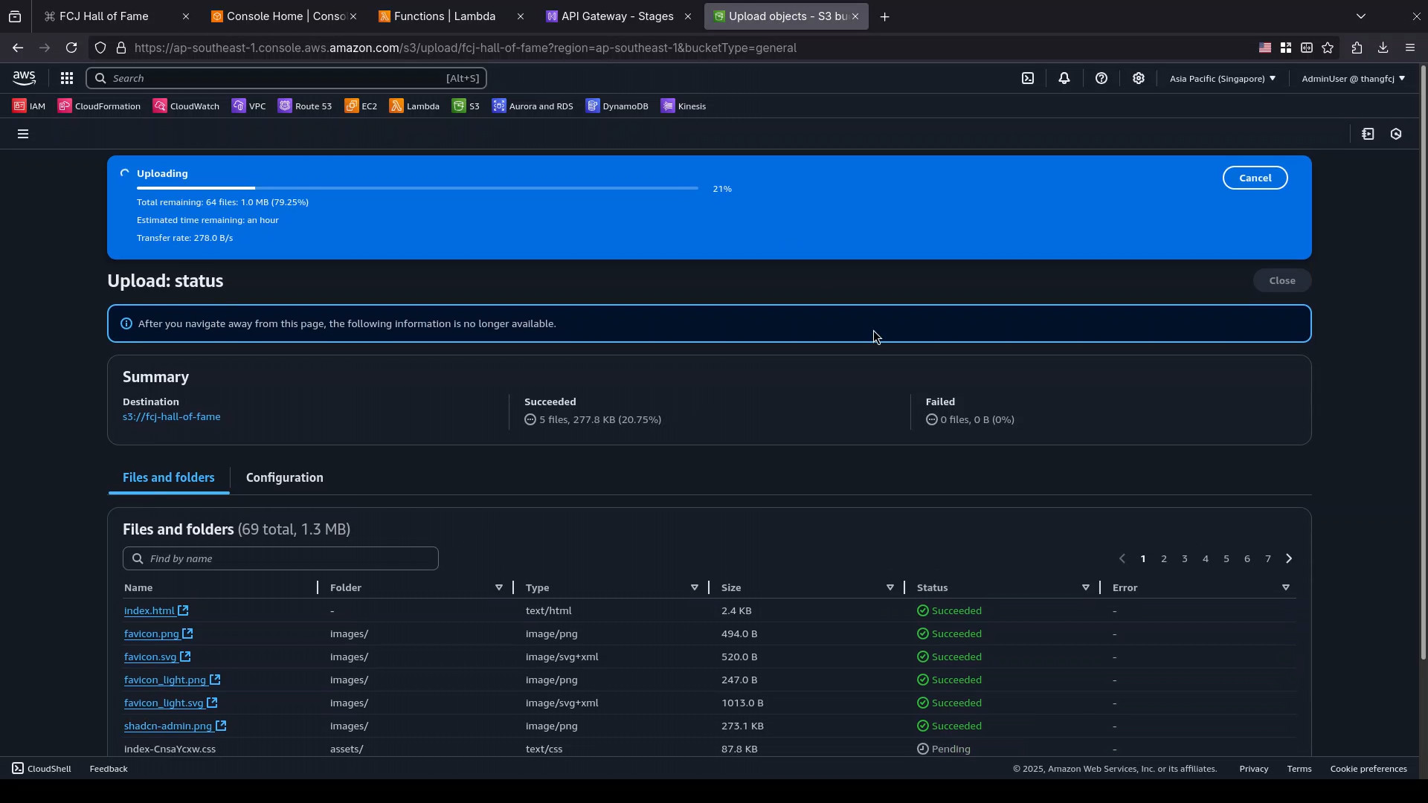Open the left navigation hamburger menu

(x=23, y=135)
